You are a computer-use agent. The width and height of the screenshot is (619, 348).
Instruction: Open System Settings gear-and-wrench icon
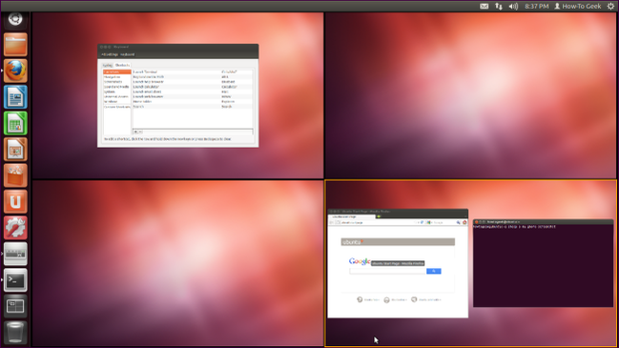(x=15, y=228)
